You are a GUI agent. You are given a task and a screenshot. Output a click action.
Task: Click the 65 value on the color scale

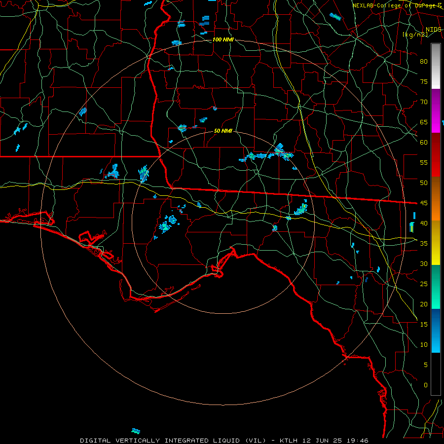coord(424,122)
